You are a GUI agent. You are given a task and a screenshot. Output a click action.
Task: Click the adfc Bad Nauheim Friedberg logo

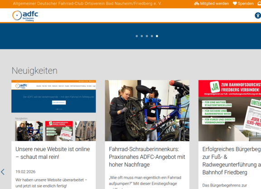[x=25, y=16]
